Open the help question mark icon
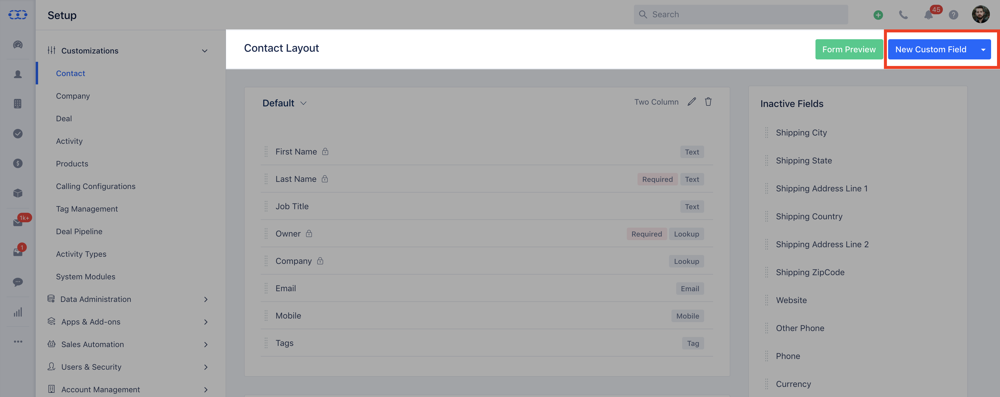 pos(953,15)
